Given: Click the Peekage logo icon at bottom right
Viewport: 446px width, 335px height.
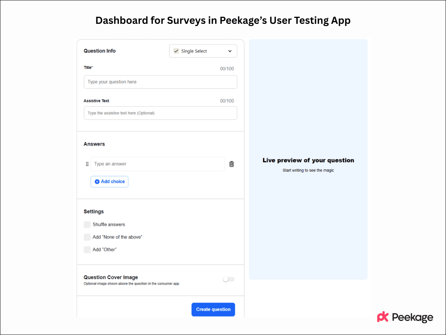Looking at the screenshot, I should pyautogui.click(x=382, y=317).
